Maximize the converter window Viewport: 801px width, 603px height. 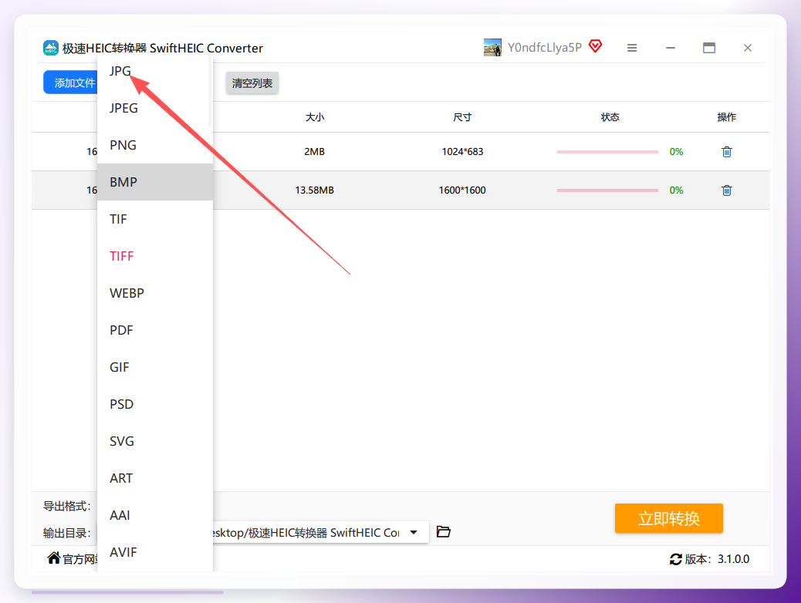(x=709, y=48)
